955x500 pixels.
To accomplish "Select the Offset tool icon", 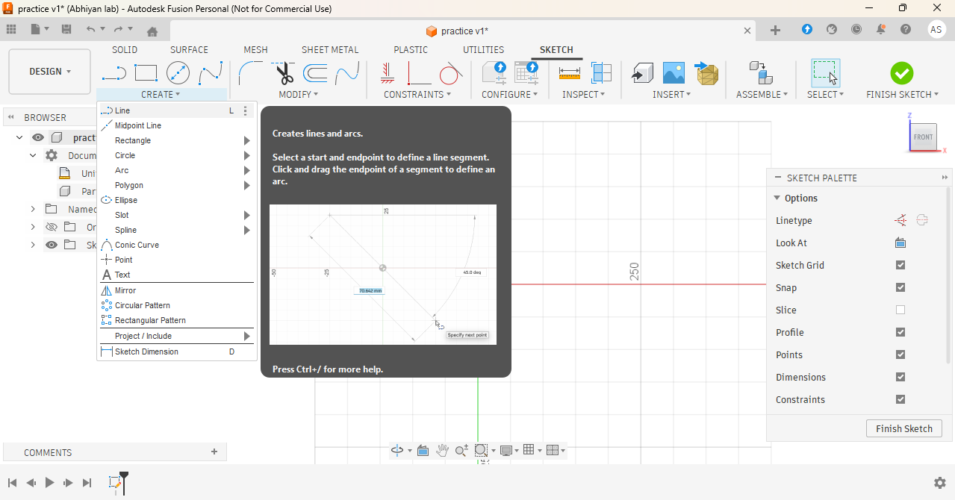I will click(315, 73).
